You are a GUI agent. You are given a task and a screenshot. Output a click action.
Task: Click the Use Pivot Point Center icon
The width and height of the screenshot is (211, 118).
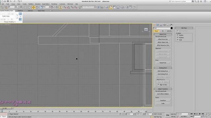[52, 7]
